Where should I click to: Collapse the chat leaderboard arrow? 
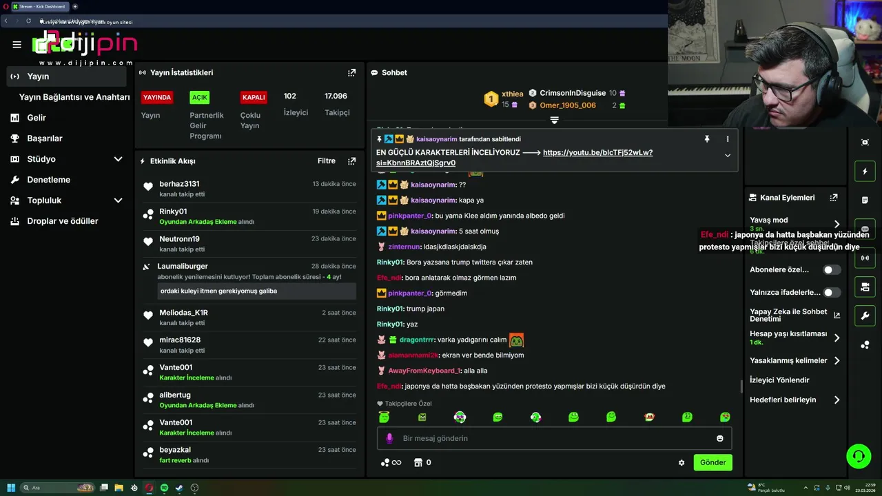tap(554, 120)
